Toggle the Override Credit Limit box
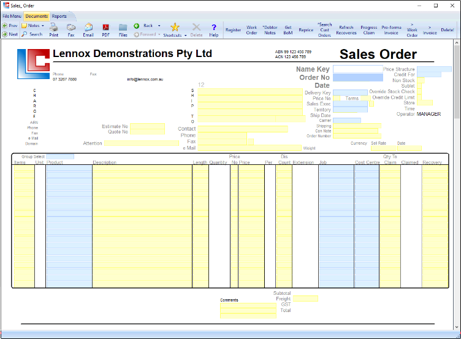Screen dimensions: 461x339 pyautogui.click(x=420, y=97)
